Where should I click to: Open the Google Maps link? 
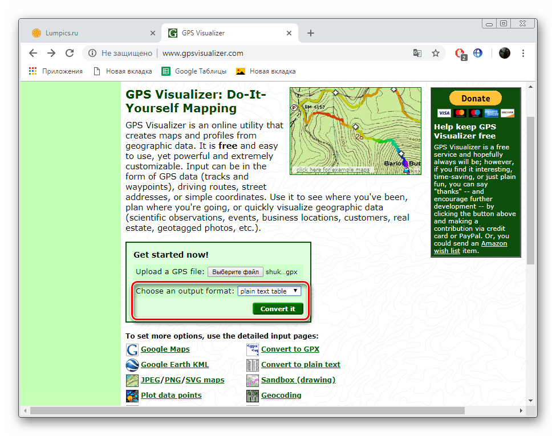165,349
